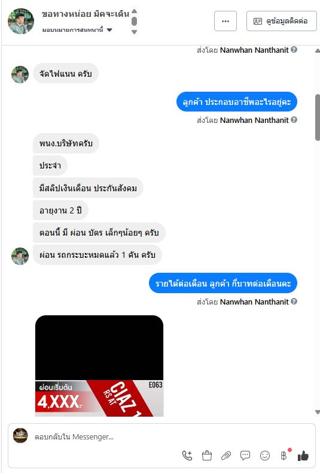Click the name scroll up arrow

click(135, 11)
